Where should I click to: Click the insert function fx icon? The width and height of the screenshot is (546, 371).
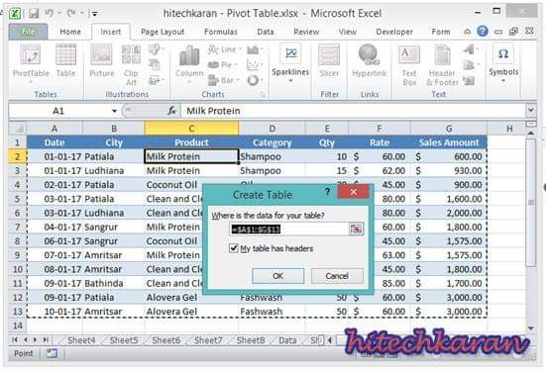171,111
